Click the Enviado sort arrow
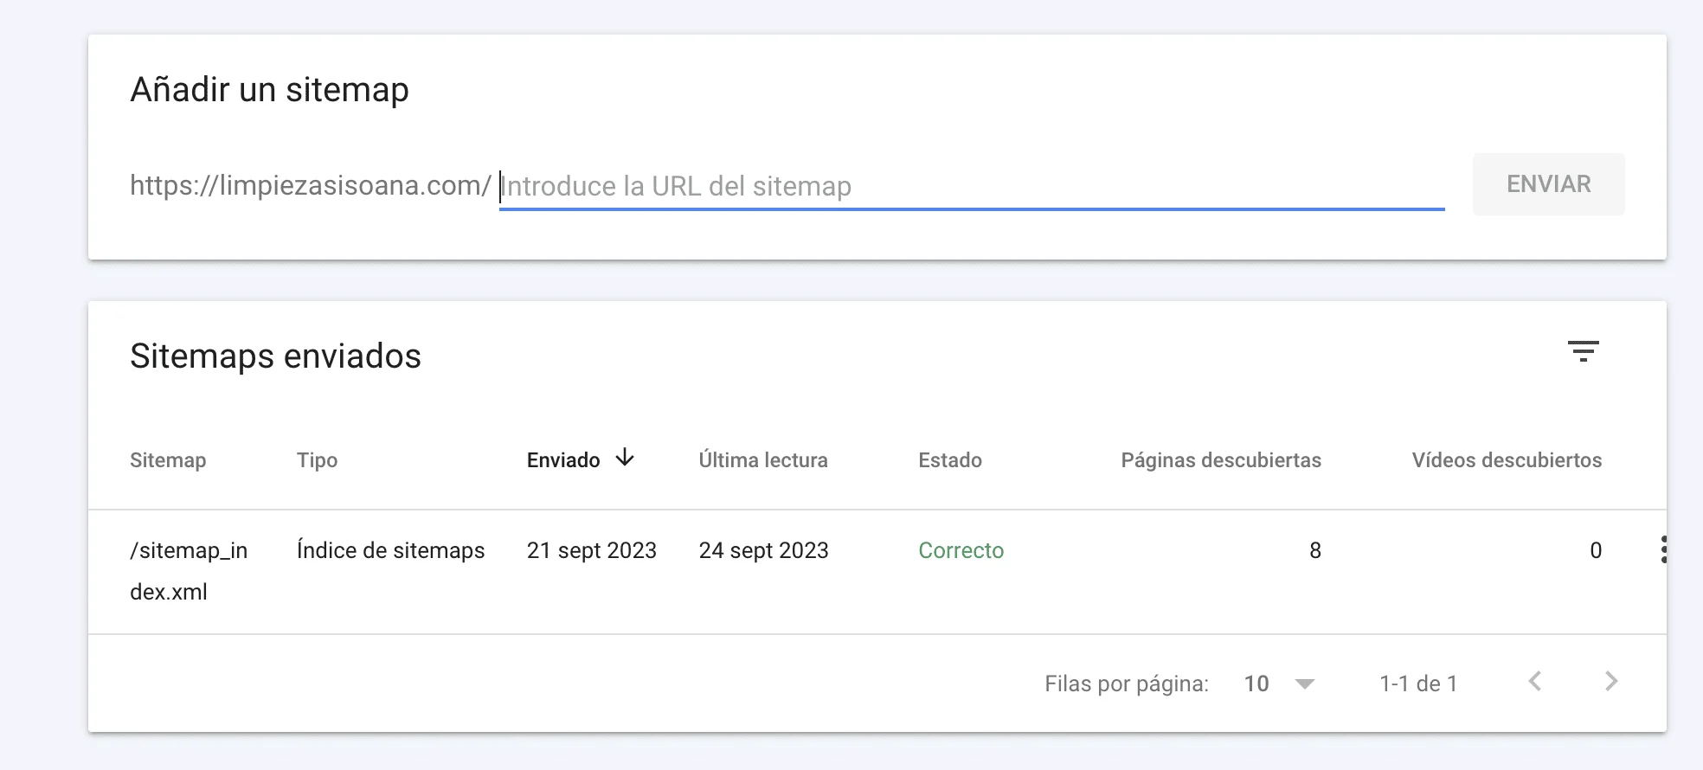This screenshot has width=1703, height=770. tap(625, 459)
